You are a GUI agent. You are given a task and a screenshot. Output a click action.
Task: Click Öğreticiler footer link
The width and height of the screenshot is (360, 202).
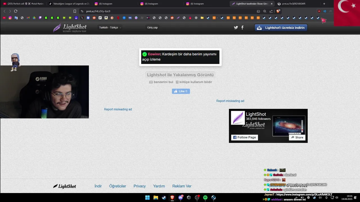tap(118, 186)
